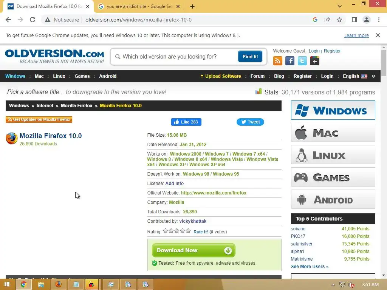Open the Twitter icon in header
The width and height of the screenshot is (387, 290).
coord(302,61)
